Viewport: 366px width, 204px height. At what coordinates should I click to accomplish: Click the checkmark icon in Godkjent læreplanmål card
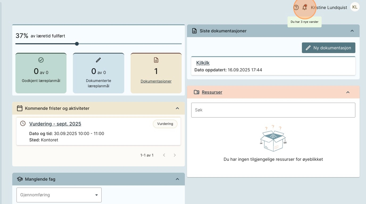pyautogui.click(x=41, y=60)
